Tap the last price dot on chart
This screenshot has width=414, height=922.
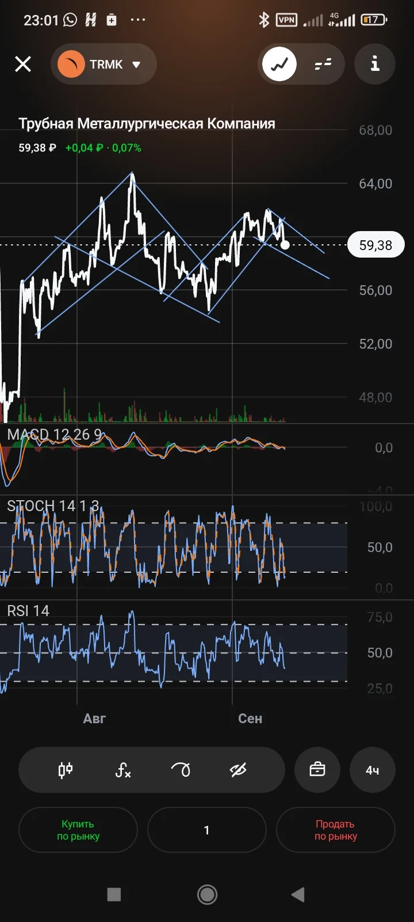point(285,245)
